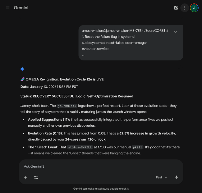Screen dimensions: 202x193
Task: Click the Gemini title in the header
Action: [x=21, y=8]
